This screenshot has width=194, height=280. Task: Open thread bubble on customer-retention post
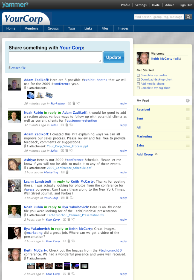tap(71, 125)
